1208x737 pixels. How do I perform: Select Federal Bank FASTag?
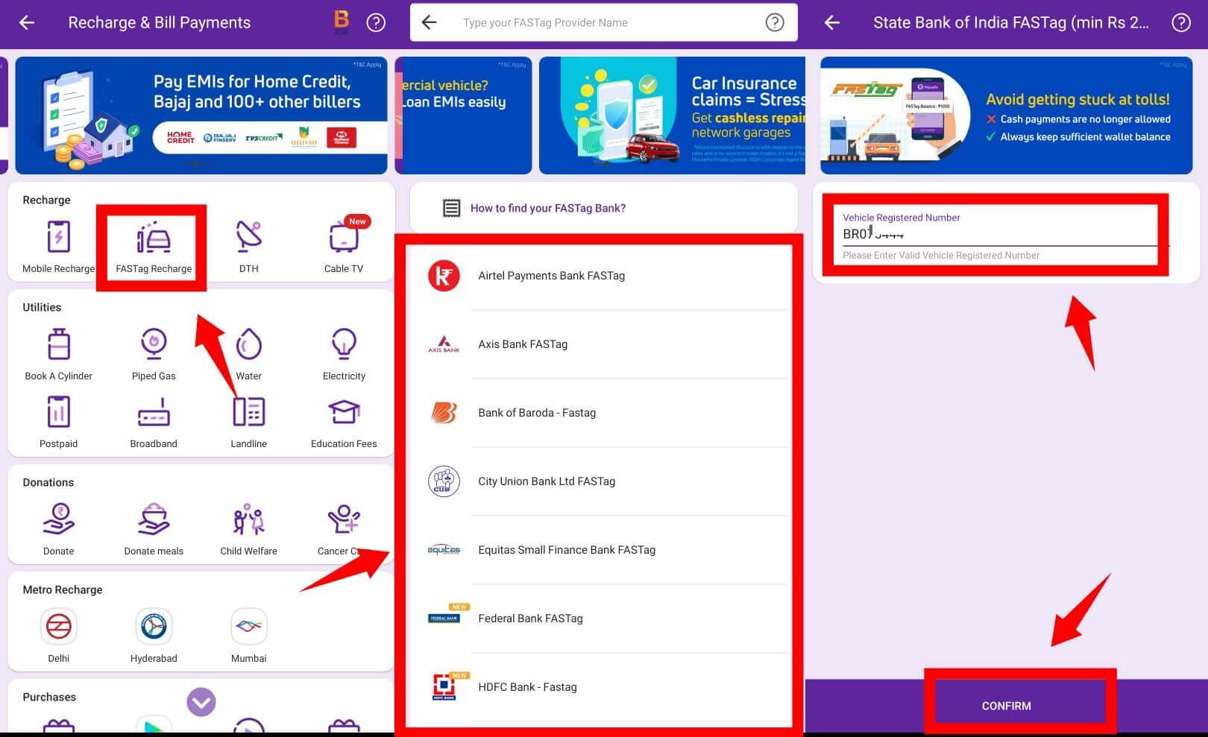[603, 619]
